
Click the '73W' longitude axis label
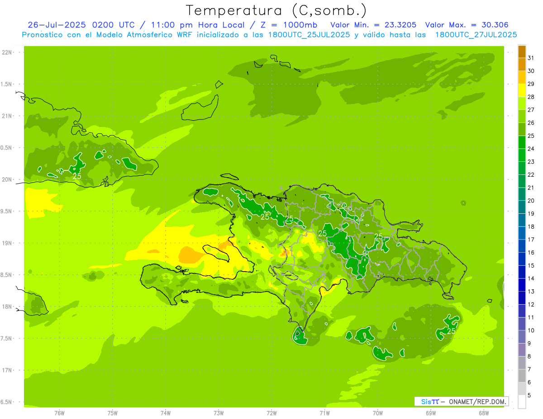point(219,414)
